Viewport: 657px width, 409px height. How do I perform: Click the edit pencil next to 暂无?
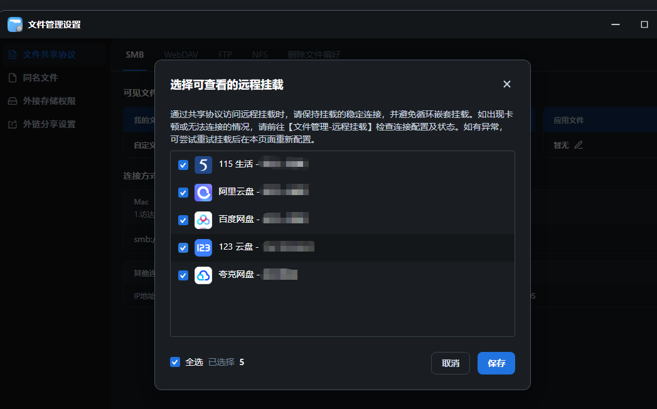pos(578,145)
